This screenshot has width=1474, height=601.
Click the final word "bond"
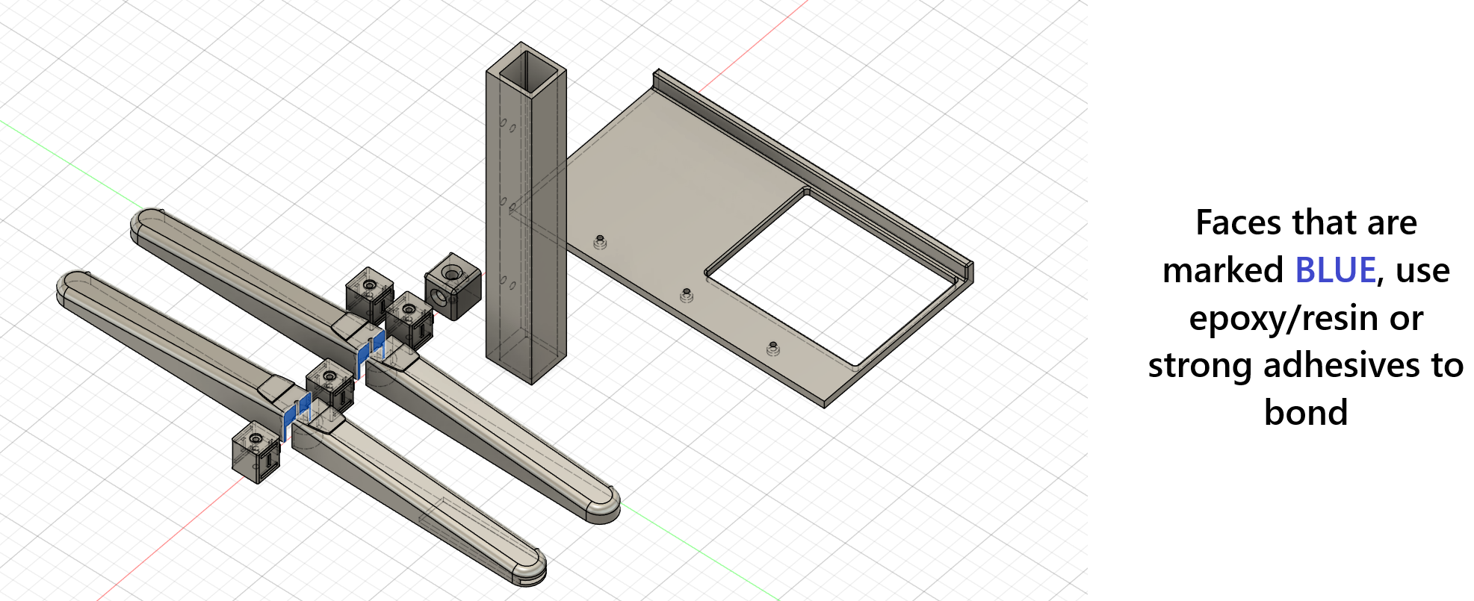point(1306,413)
